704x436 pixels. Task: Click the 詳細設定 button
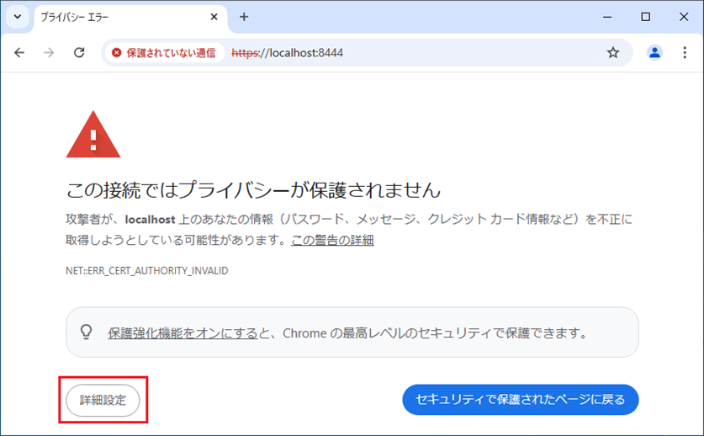tap(103, 400)
